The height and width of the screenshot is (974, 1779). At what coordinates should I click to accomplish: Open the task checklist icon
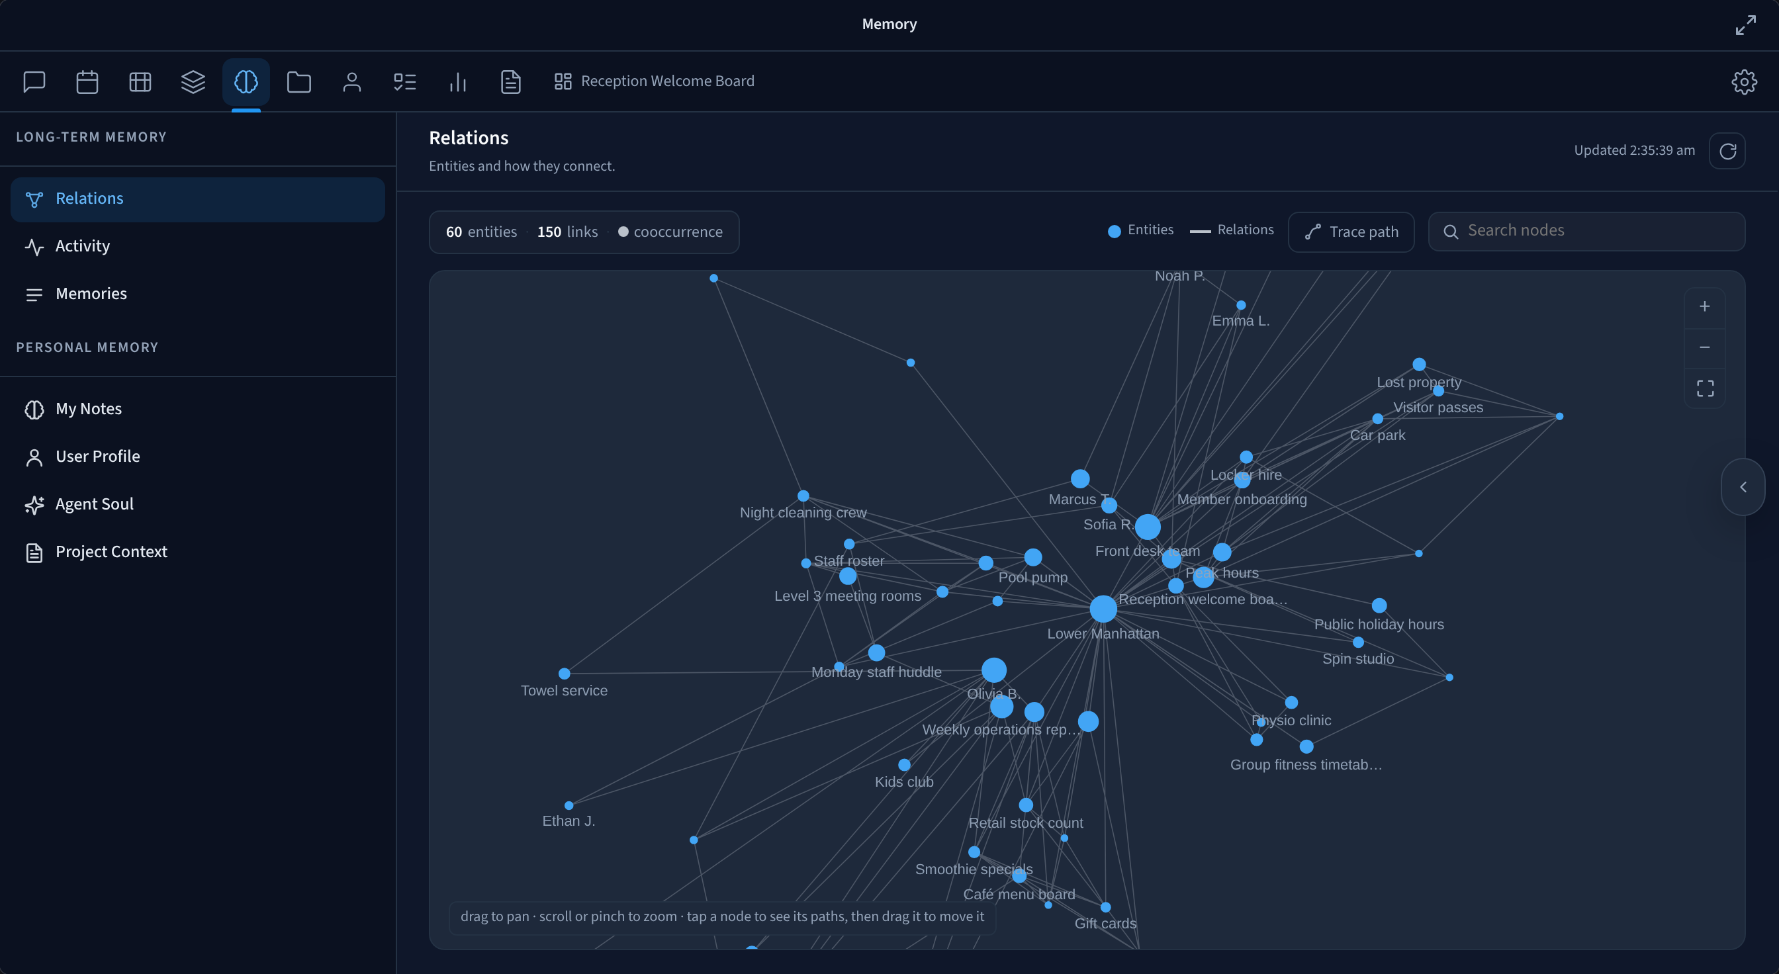pyautogui.click(x=404, y=81)
